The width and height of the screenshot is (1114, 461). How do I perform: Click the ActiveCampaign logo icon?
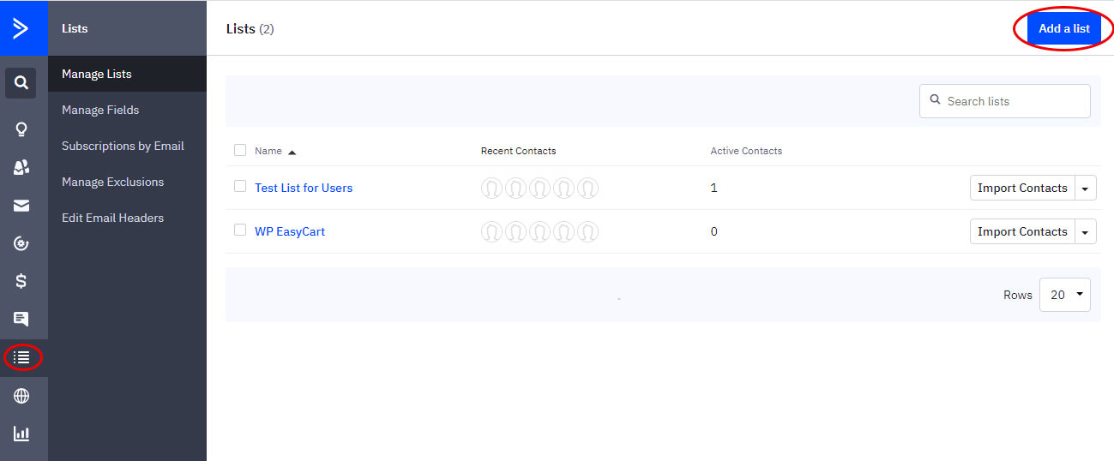21,28
